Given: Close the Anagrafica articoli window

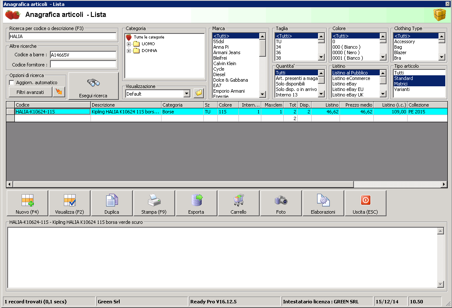Looking at the screenshot, I should (x=447, y=4).
